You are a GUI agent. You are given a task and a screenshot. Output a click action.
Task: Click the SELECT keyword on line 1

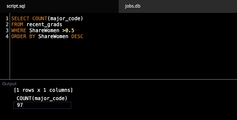(x=20, y=18)
